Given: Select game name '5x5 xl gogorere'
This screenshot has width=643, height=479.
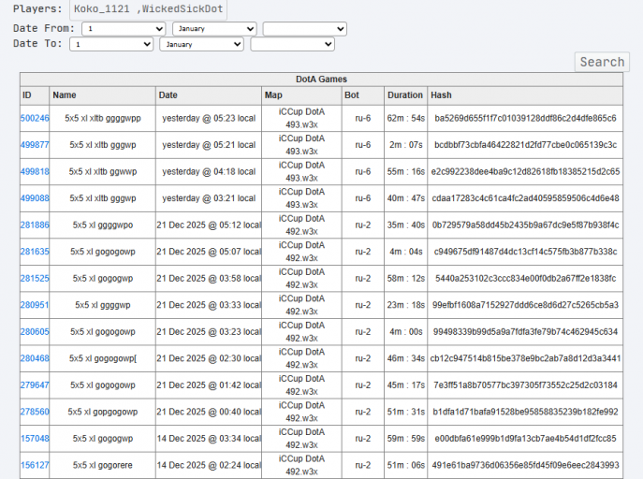Looking at the screenshot, I should [103, 465].
